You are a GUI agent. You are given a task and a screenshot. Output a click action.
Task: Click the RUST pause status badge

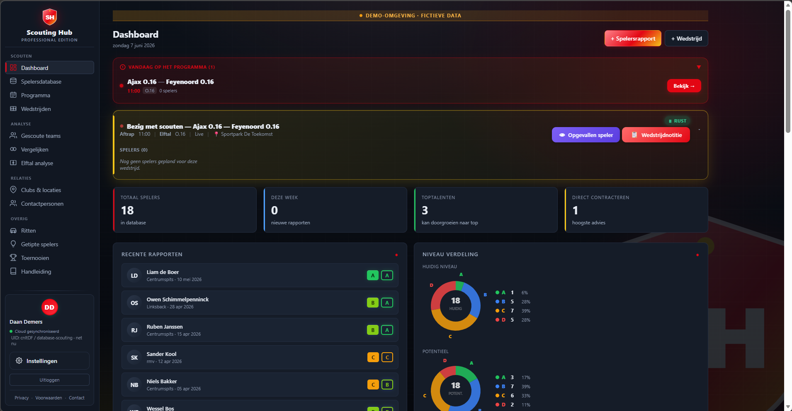pos(678,121)
